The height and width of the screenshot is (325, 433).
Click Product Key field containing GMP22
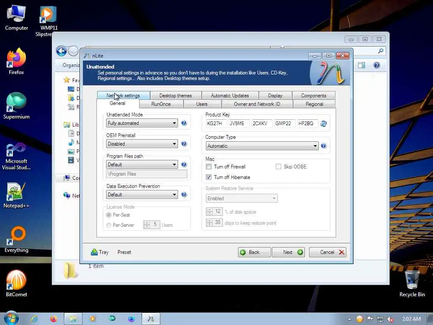285,123
